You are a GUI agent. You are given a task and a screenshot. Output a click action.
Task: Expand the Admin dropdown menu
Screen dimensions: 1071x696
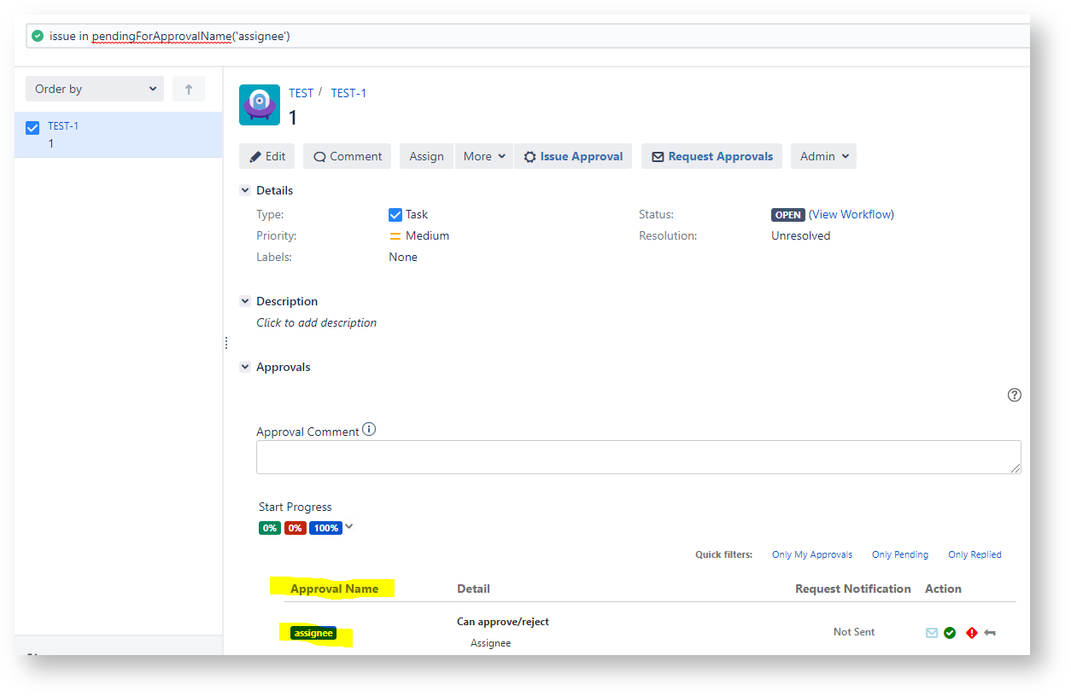click(823, 156)
